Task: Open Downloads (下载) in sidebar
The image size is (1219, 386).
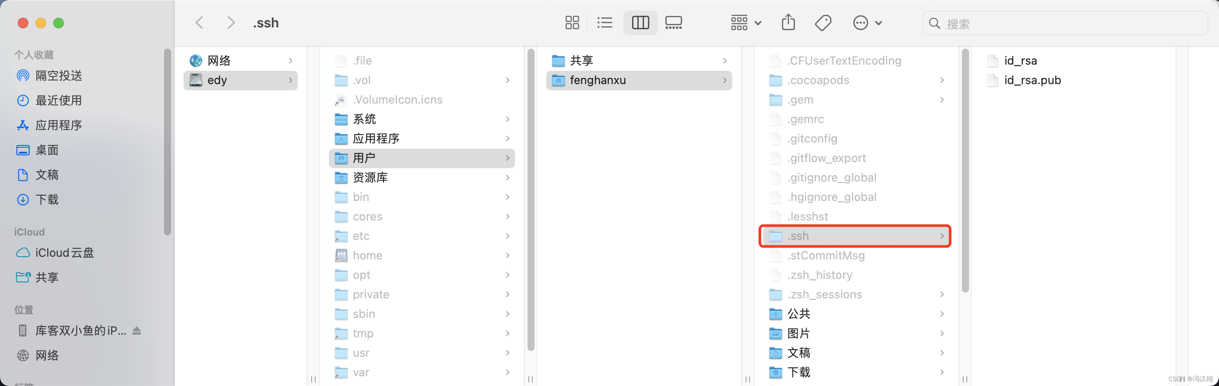Action: tap(38, 199)
